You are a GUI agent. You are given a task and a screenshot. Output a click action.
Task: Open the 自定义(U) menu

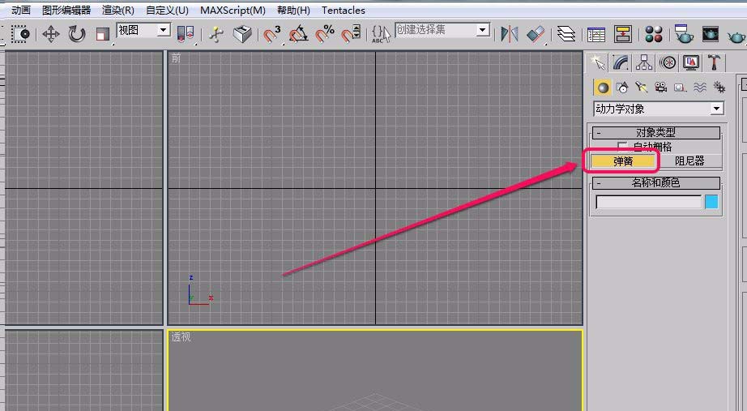(167, 10)
